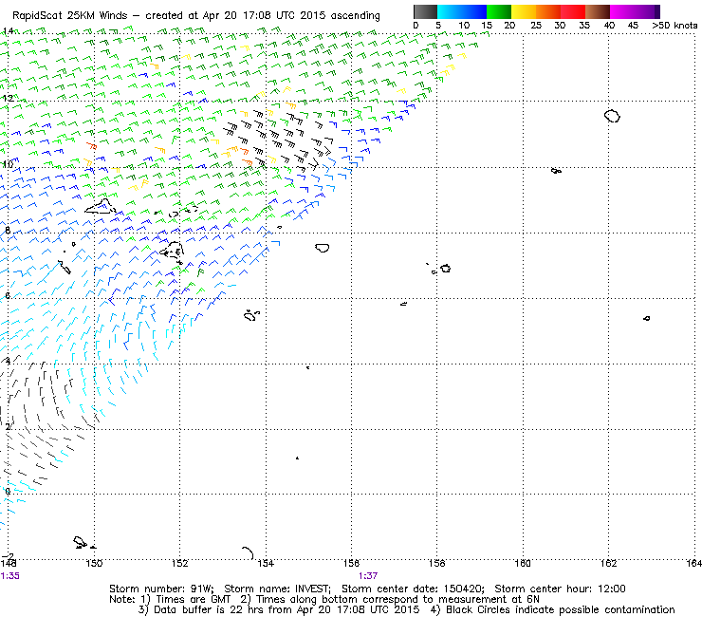This screenshot has height=617, width=702.
Task: Click the island outline near 162E 11.5N
Action: 612,116
